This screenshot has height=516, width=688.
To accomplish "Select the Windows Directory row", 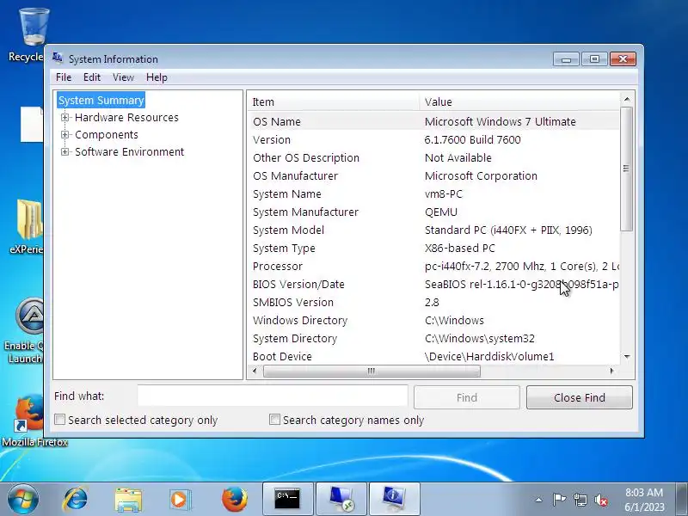I will pos(433,320).
